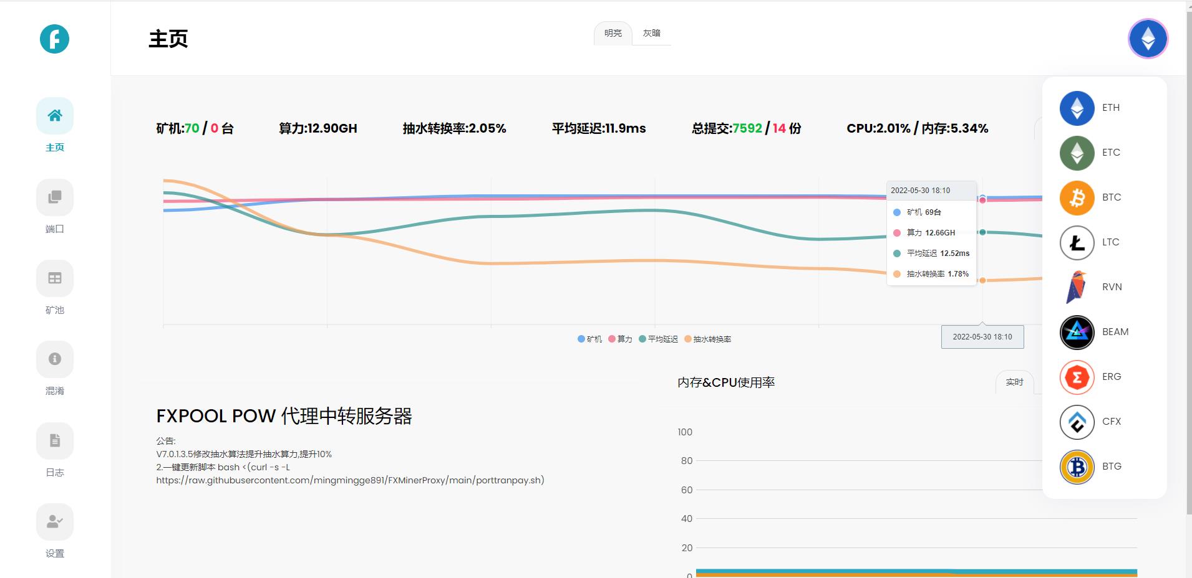Open the 矿池 pool sidebar icon
Image resolution: width=1192 pixels, height=578 pixels.
click(55, 278)
